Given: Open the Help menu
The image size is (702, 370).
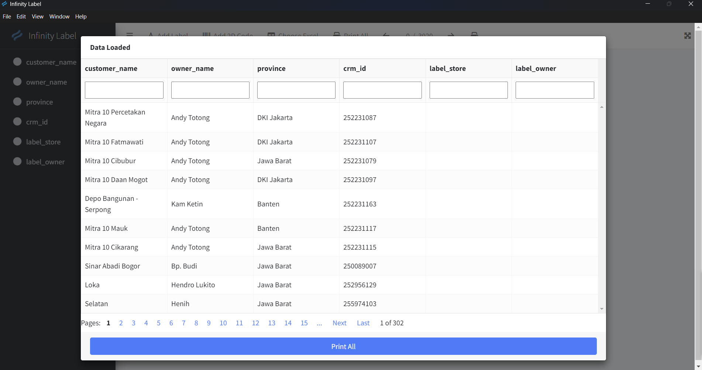Looking at the screenshot, I should click(x=81, y=17).
